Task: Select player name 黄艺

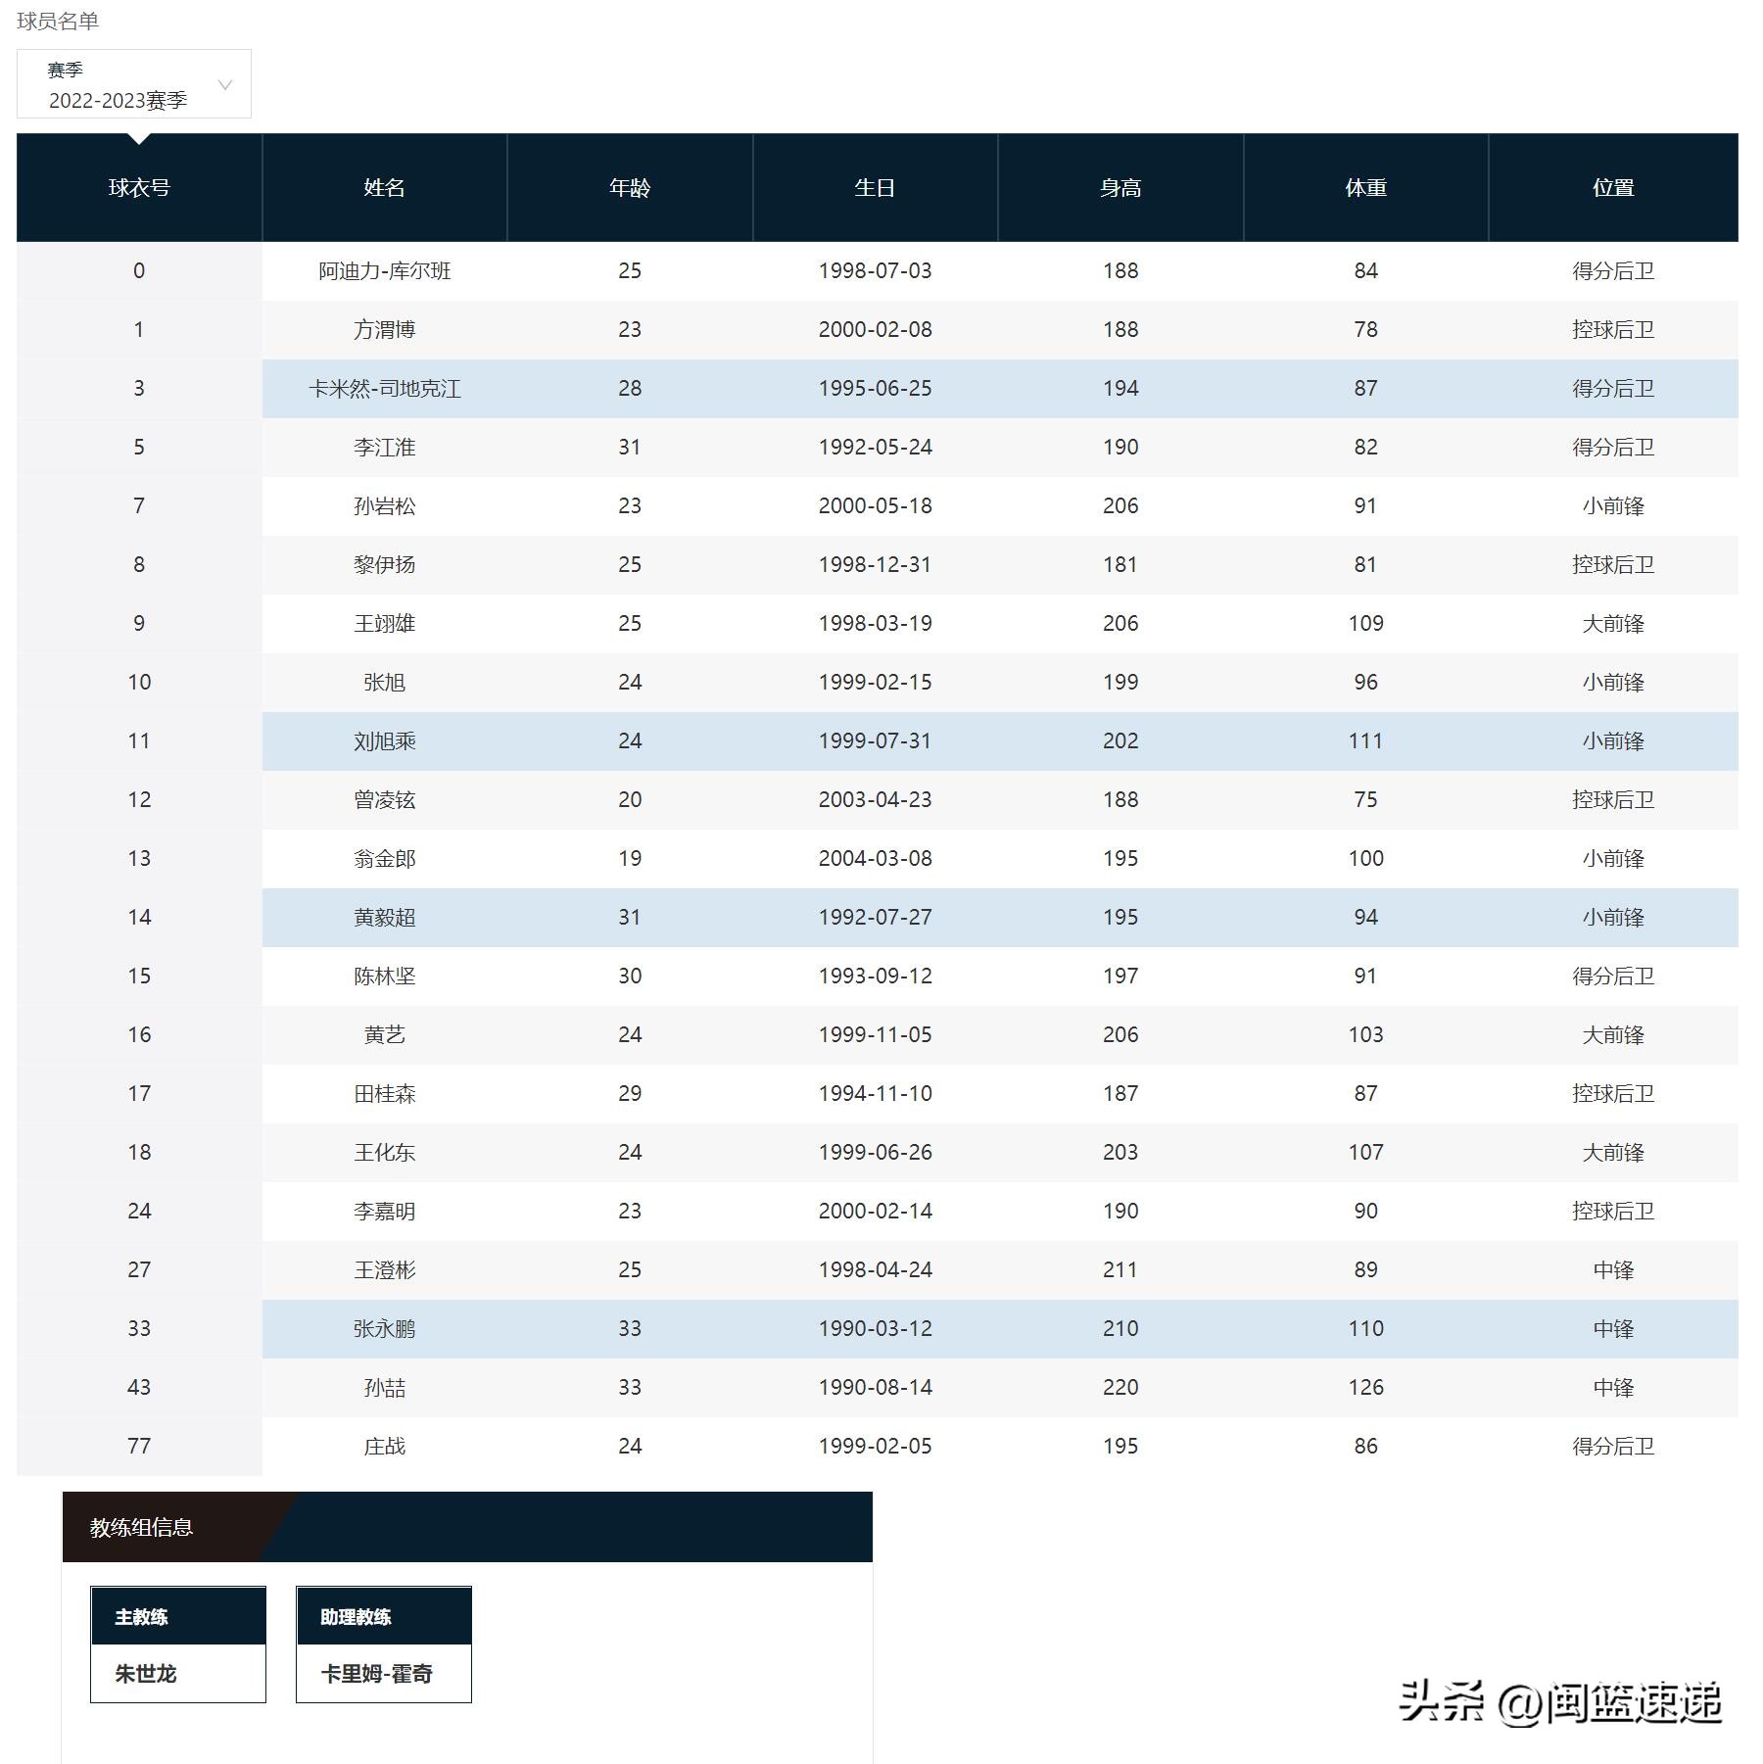Action: coord(384,1035)
